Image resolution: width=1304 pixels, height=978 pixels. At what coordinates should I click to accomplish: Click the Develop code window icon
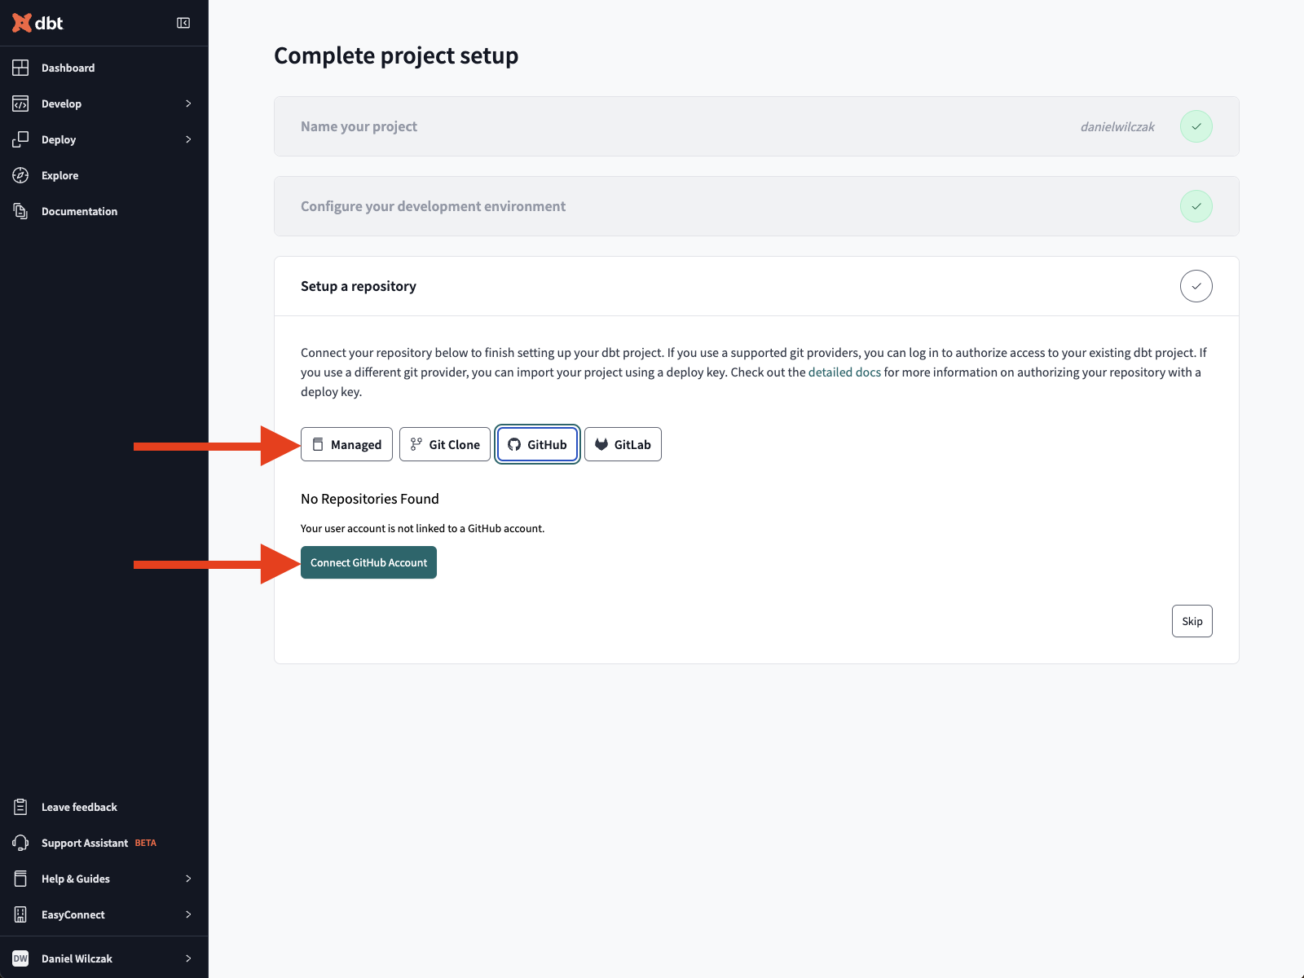[20, 104]
